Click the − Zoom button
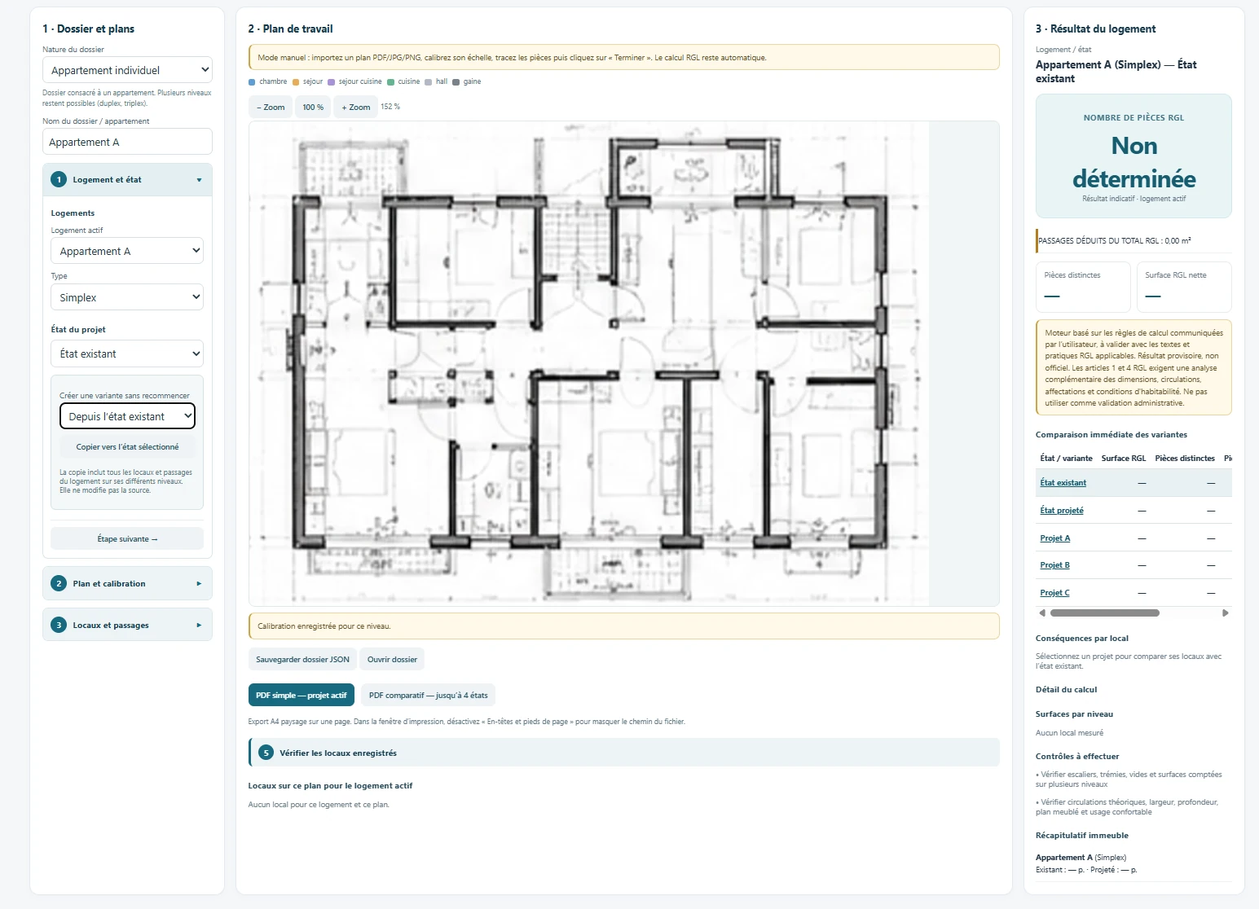The height and width of the screenshot is (909, 1259). [x=271, y=107]
